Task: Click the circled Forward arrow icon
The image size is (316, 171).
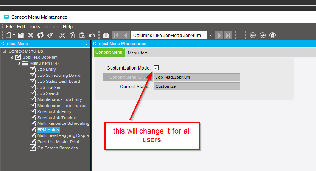Action: tap(263, 35)
